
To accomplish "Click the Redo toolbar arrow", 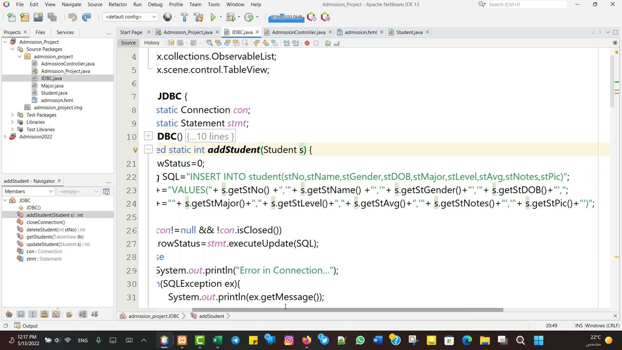I will point(86,17).
